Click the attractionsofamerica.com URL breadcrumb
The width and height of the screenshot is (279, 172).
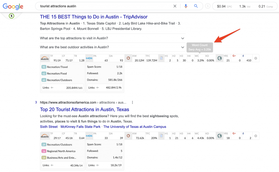[x=83, y=102]
